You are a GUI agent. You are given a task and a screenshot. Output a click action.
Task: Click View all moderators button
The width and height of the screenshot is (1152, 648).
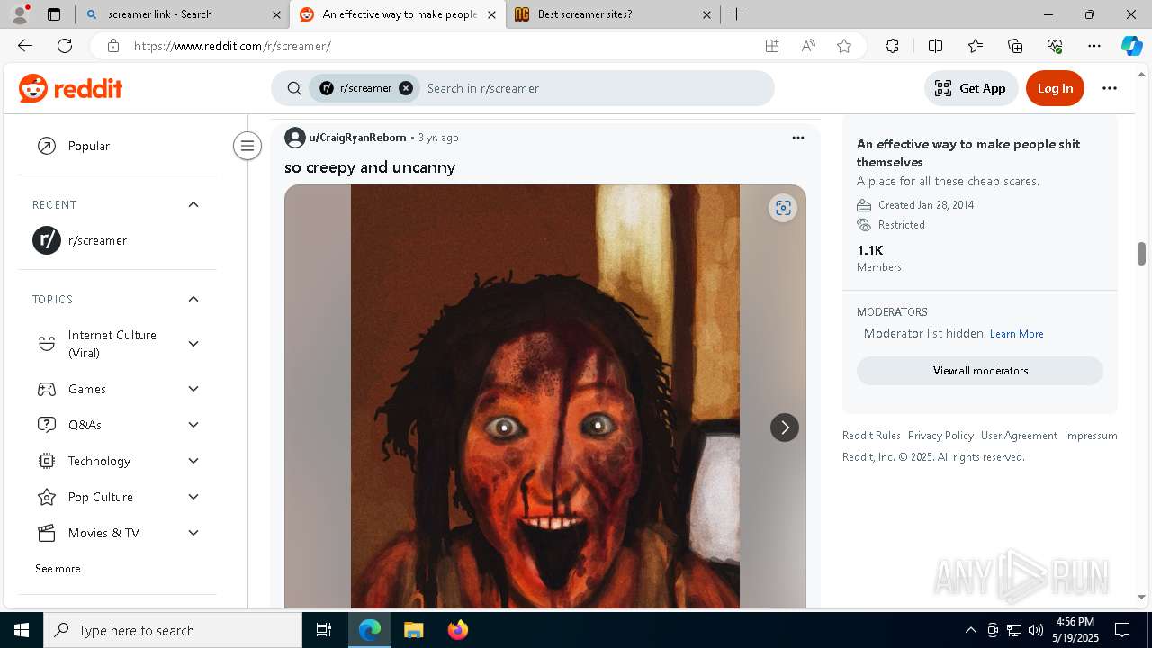(980, 371)
